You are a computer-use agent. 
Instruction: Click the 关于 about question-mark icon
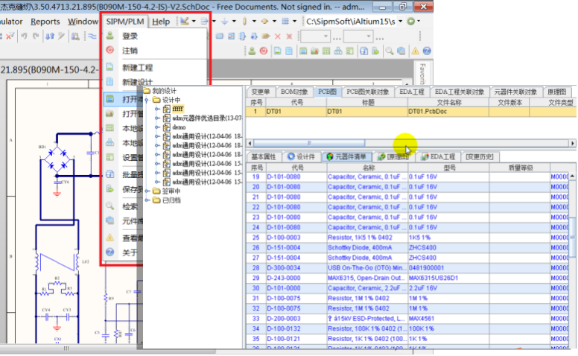tap(109, 252)
